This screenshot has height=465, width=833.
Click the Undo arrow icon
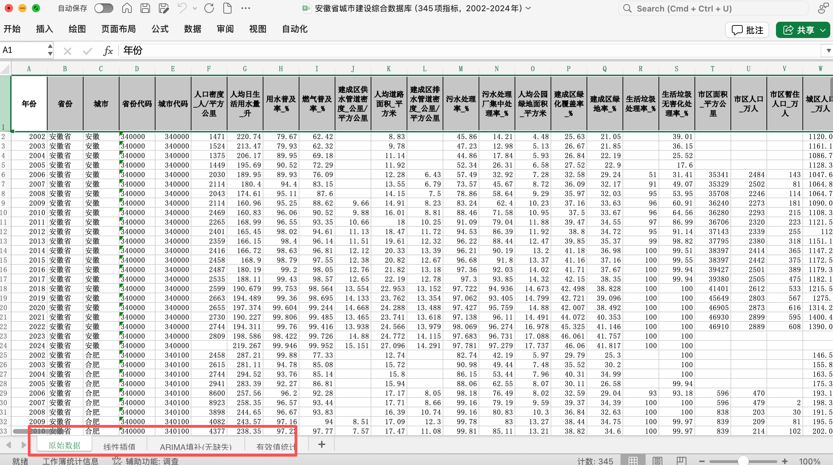point(182,8)
